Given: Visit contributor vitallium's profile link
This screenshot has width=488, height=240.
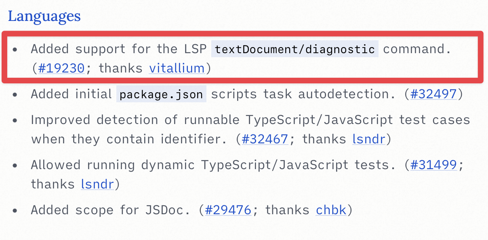Looking at the screenshot, I should point(177,68).
